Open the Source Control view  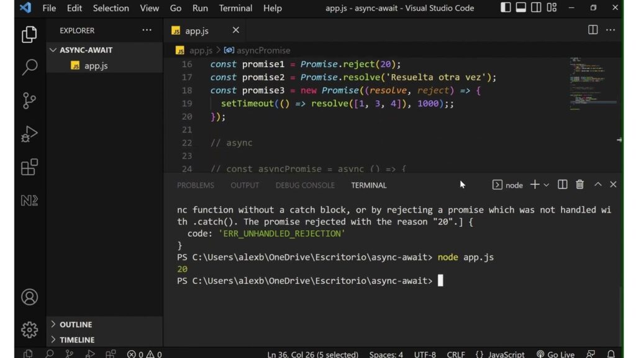tap(29, 101)
